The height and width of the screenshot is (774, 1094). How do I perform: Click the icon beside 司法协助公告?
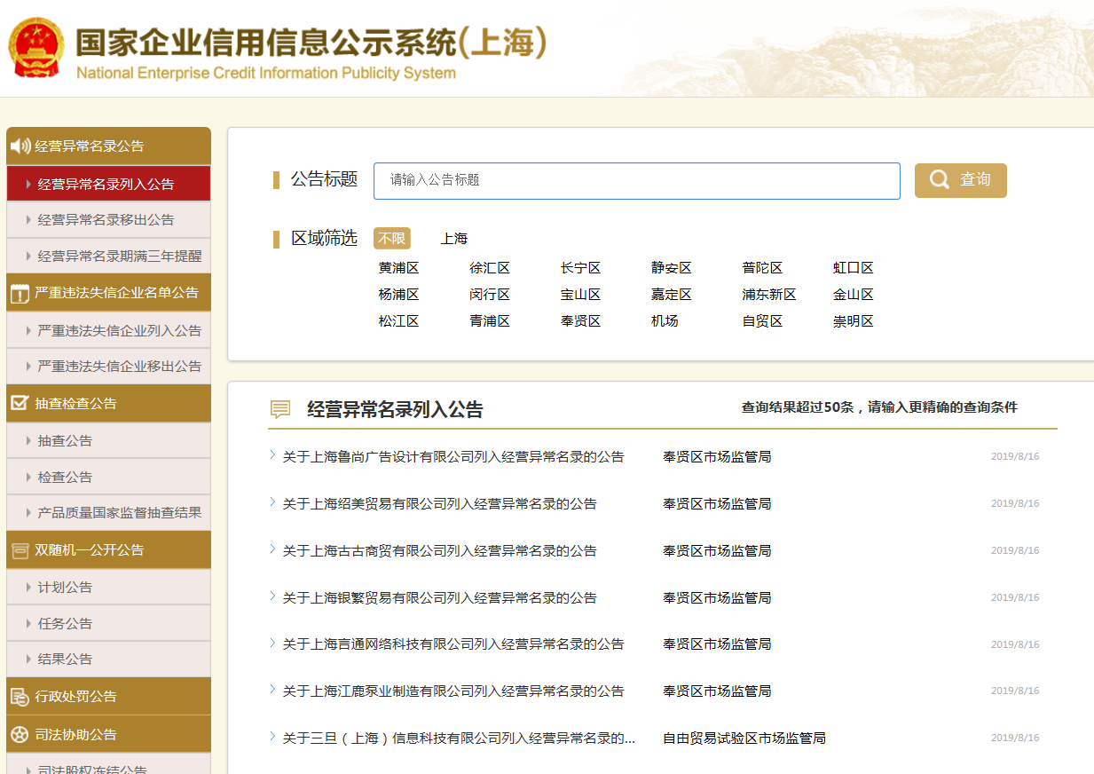[x=20, y=735]
